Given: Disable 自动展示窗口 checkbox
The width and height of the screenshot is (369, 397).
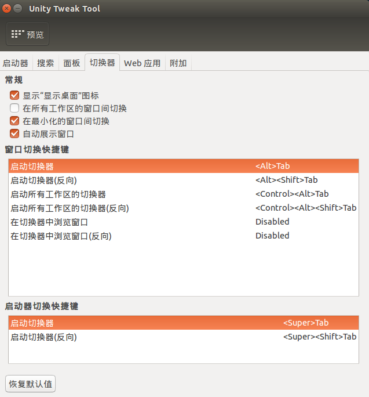Looking at the screenshot, I should [x=14, y=133].
